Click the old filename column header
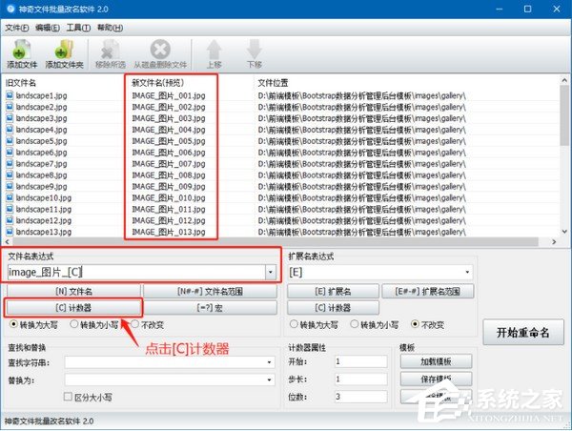This screenshot has width=572, height=431. tap(21, 83)
